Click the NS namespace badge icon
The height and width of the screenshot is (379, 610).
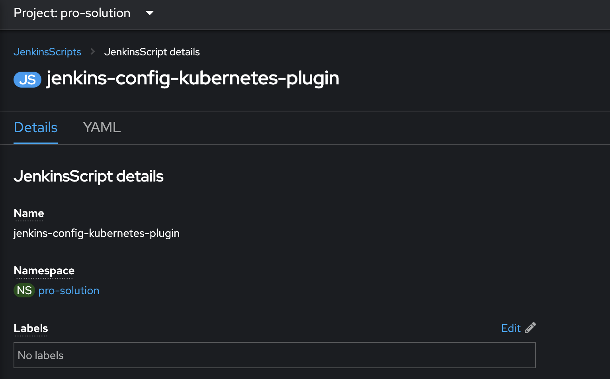point(24,290)
